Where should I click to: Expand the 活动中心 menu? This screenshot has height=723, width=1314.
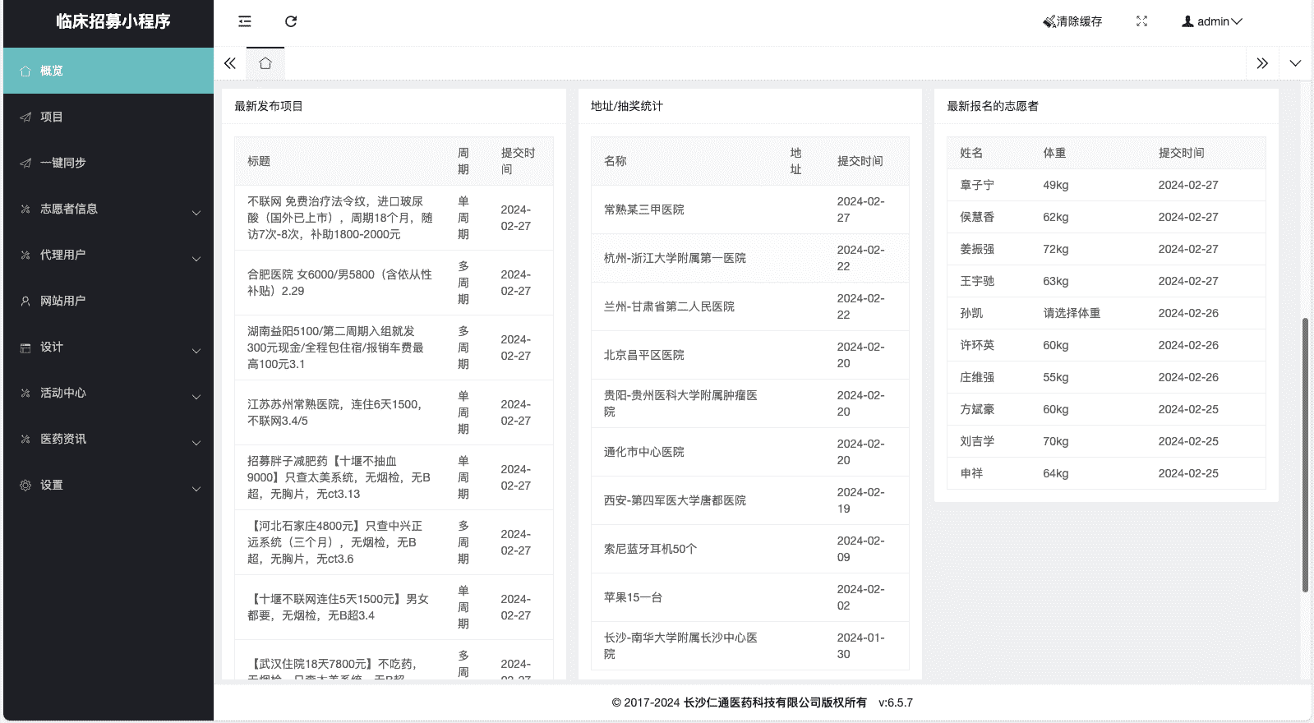[x=108, y=393]
